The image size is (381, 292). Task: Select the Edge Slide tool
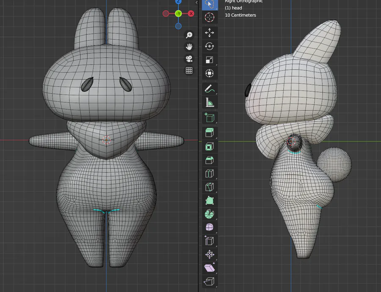210,241
